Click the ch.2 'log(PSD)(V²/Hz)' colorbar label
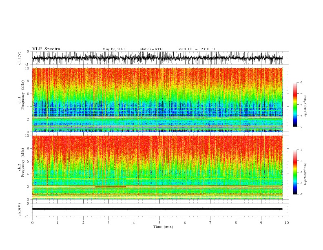The image size is (323, 250). pyautogui.click(x=305, y=174)
